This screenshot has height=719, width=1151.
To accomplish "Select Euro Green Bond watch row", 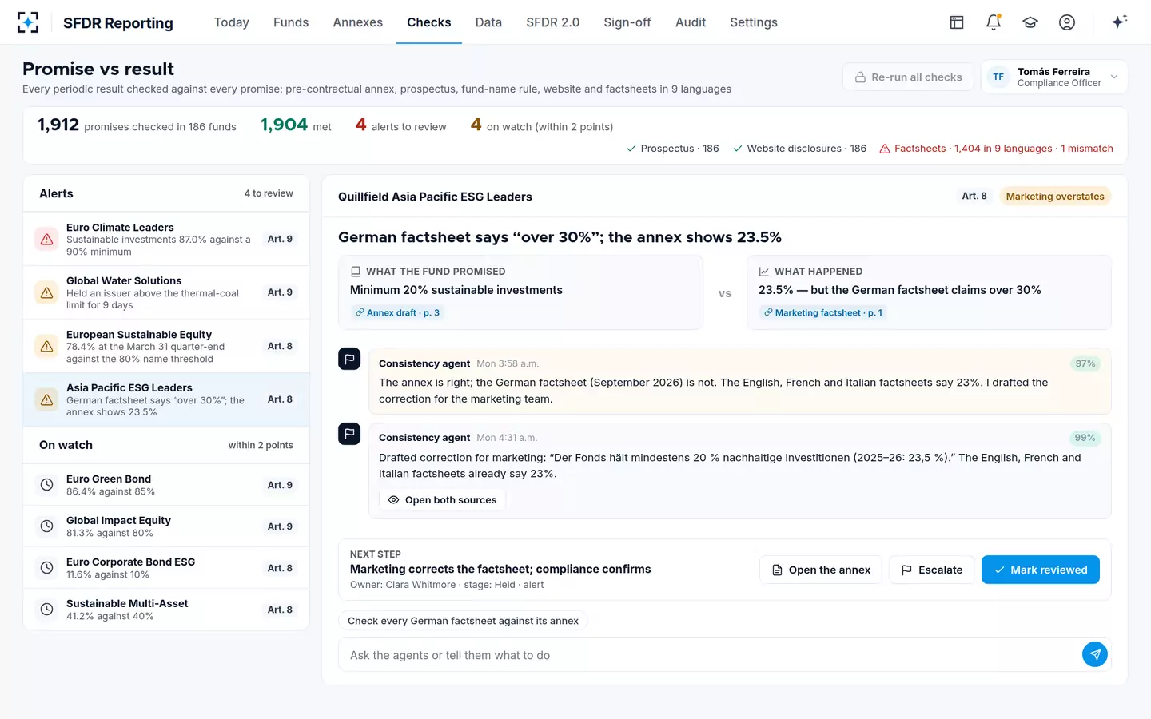I will tap(166, 485).
